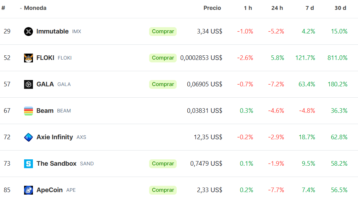Viewport: 358px width, 202px height.
Task: Click the GALA cube logo
Action: [x=28, y=84]
